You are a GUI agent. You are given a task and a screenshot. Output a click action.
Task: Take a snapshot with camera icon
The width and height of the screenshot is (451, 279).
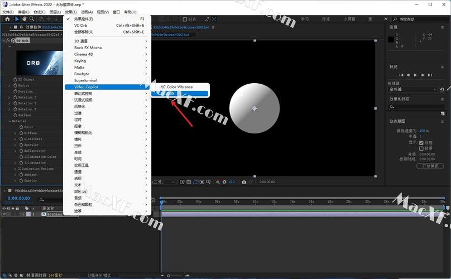244,182
